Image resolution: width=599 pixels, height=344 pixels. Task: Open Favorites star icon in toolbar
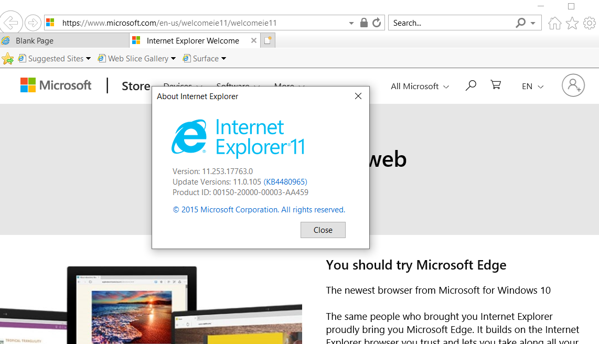[572, 23]
